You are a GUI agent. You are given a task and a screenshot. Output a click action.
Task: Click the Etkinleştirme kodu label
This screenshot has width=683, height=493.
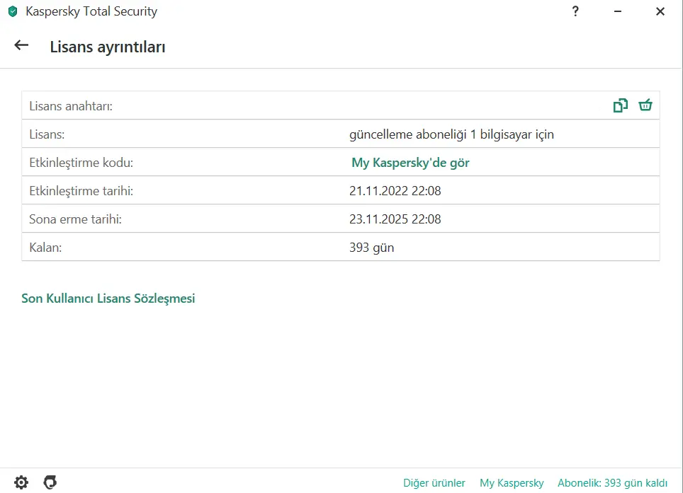pos(81,163)
